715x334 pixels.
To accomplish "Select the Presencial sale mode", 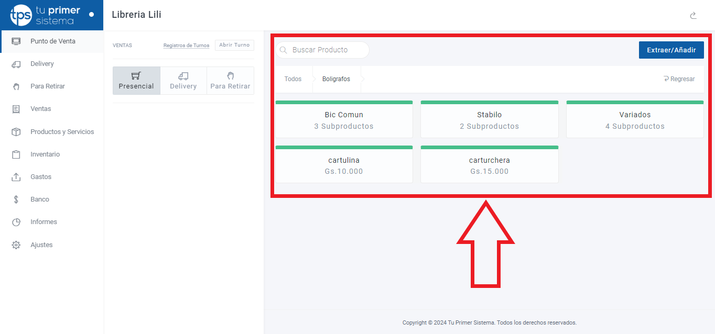I will pyautogui.click(x=136, y=81).
